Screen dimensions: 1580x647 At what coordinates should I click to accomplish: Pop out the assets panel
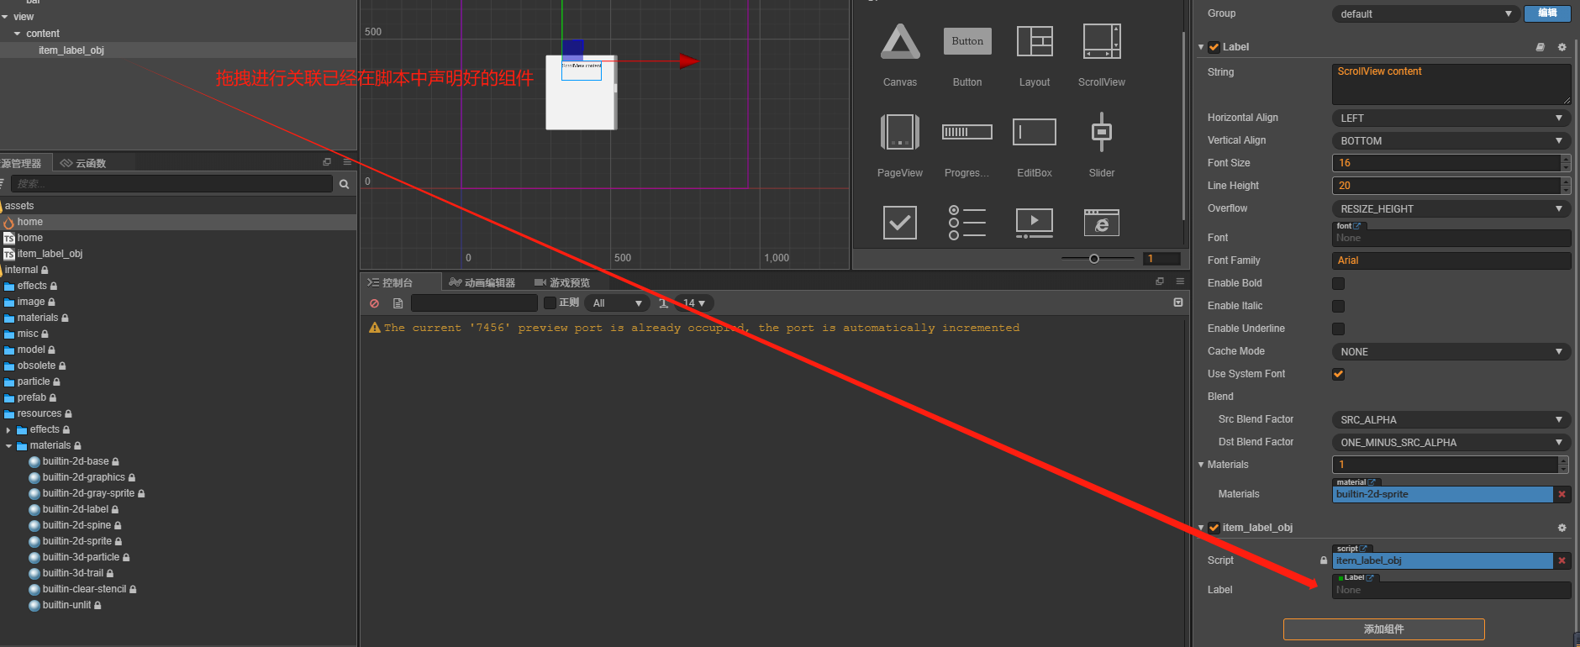tap(327, 162)
